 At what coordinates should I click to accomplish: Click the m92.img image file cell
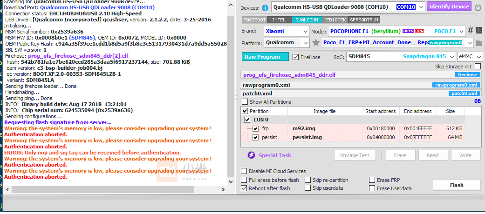coord(325,128)
